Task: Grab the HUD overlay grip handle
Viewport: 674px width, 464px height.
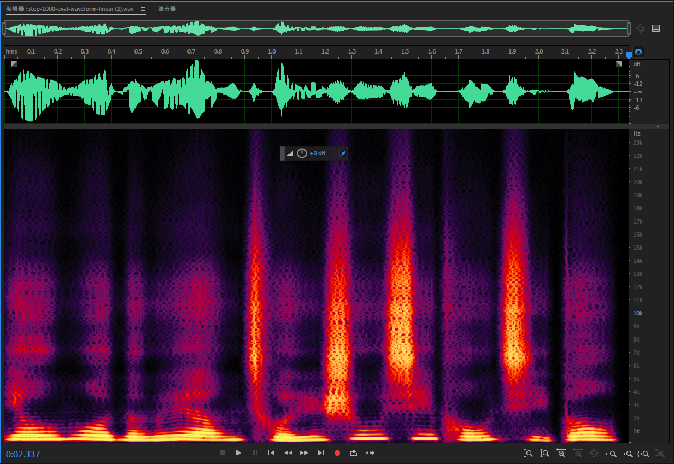Action: pos(283,154)
